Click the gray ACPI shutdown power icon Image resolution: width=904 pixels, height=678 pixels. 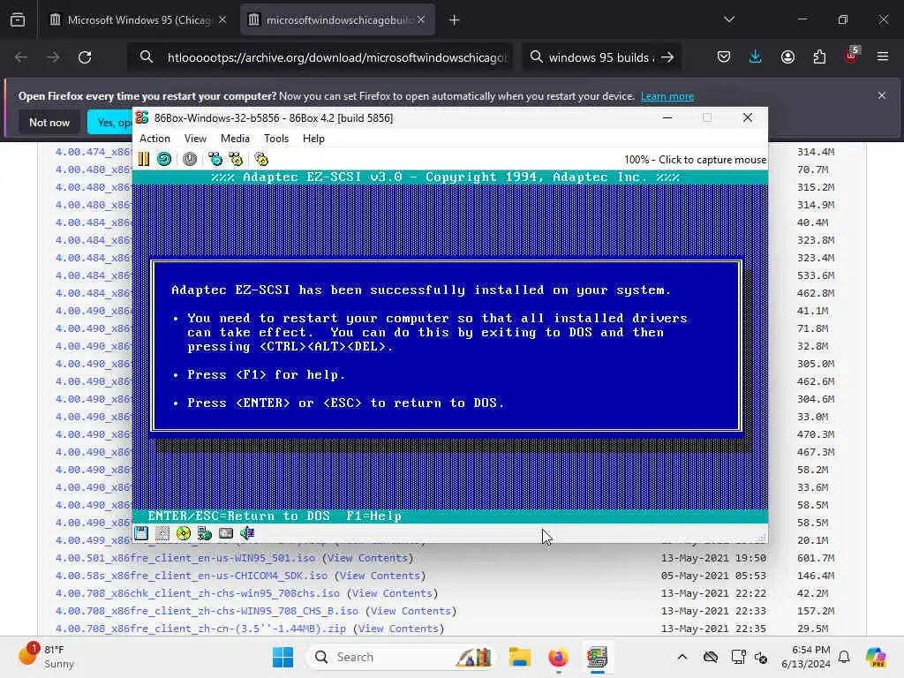pos(190,159)
